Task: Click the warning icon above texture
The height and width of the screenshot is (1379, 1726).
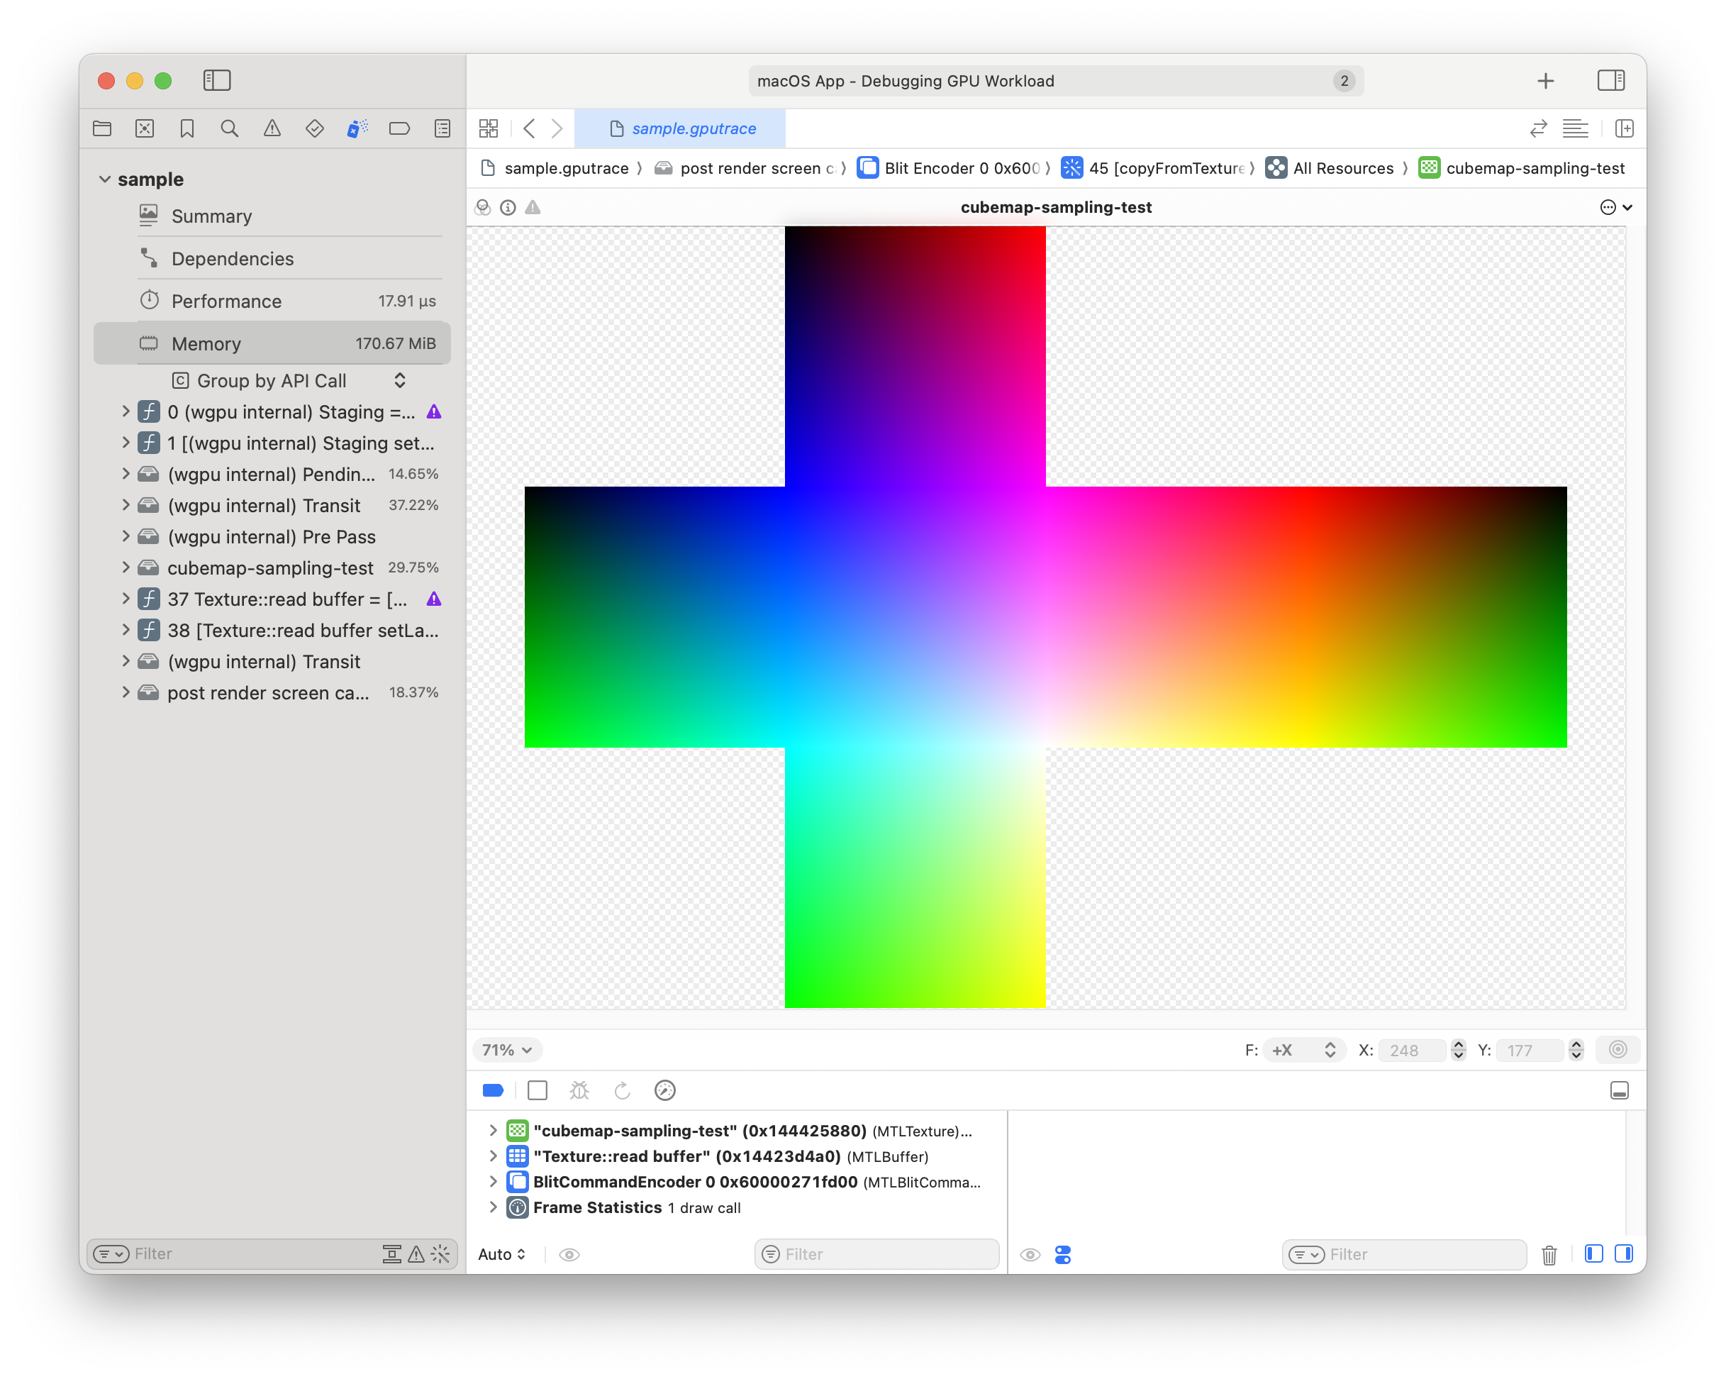Action: 533,207
